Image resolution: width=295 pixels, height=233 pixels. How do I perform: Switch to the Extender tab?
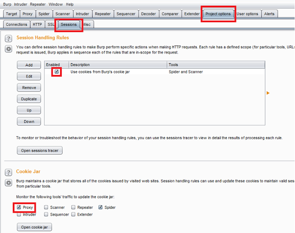(192, 14)
